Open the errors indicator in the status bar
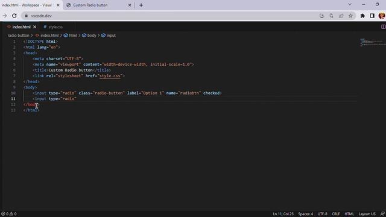This screenshot has width=386, height=217. (x=5, y=214)
